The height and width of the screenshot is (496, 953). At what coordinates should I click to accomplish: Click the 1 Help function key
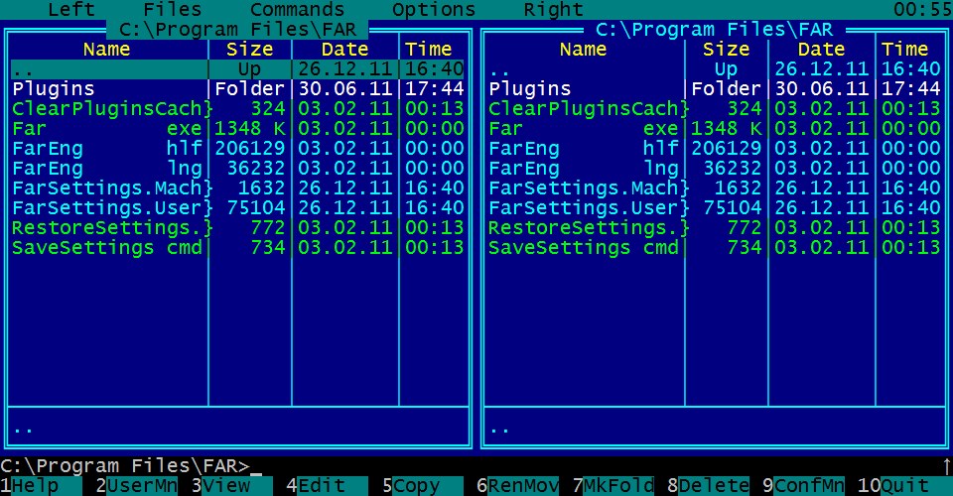click(42, 486)
